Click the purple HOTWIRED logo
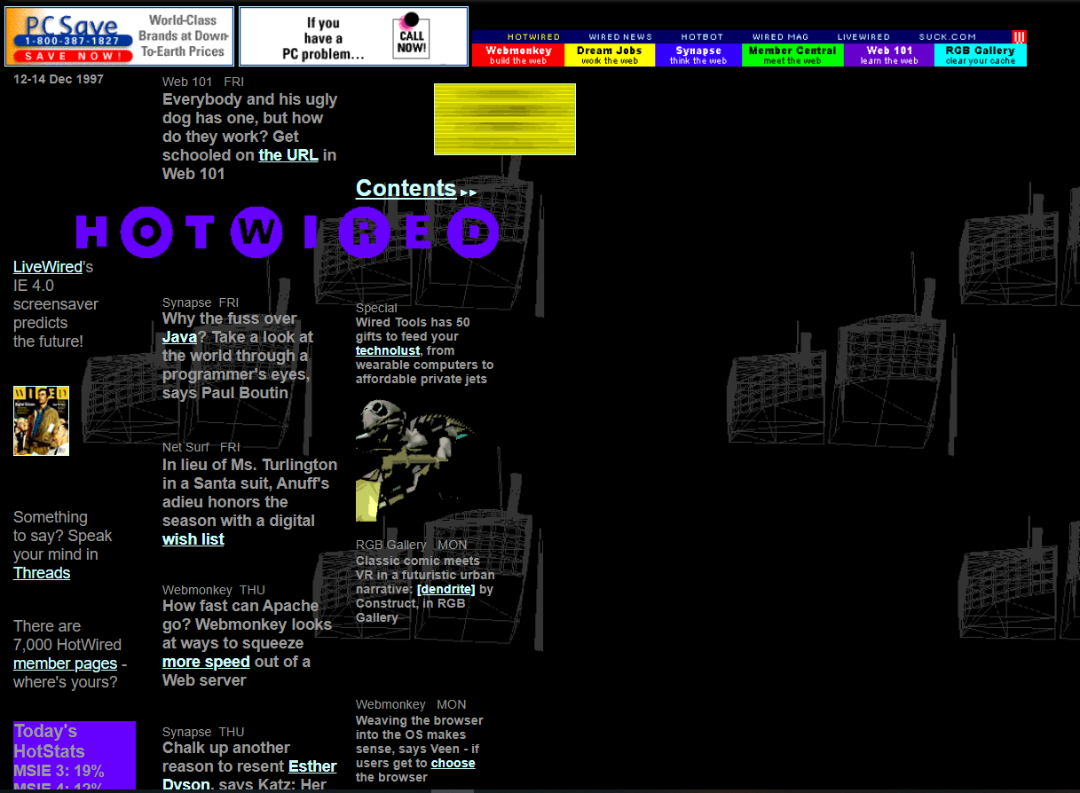The width and height of the screenshot is (1080, 793). coord(288,232)
